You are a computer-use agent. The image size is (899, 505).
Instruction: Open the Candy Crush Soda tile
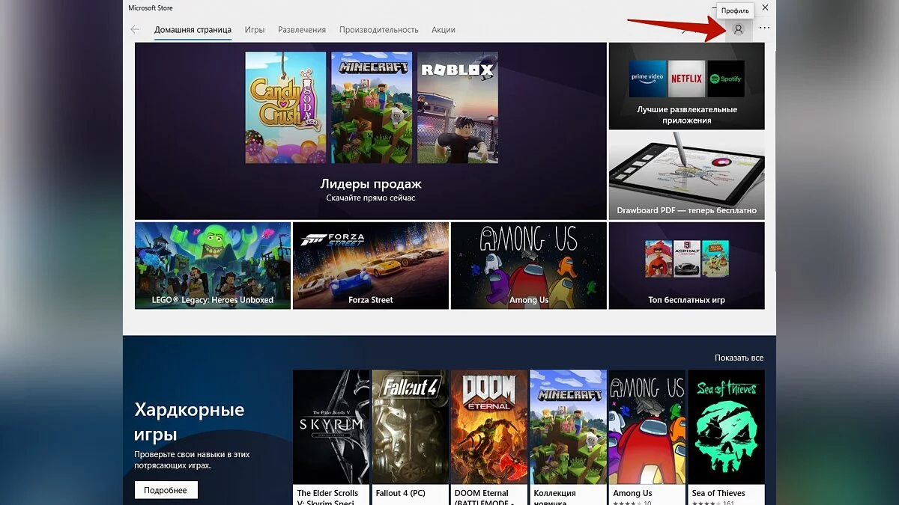pyautogui.click(x=285, y=108)
